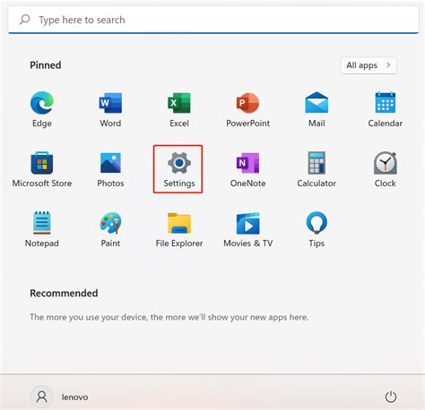Screen dimensions: 425x410
Task: Open the Edge browser app
Action: pos(42,109)
